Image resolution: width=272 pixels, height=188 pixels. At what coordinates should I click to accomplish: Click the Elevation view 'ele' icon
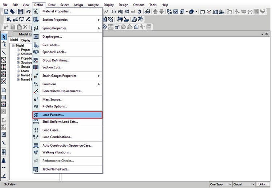coord(127,12)
